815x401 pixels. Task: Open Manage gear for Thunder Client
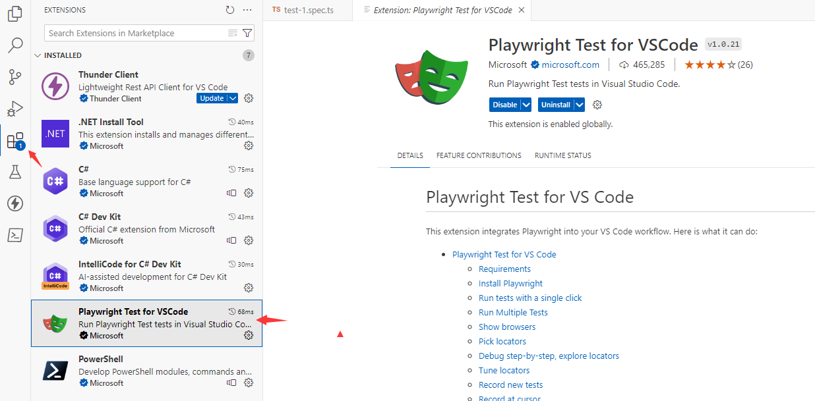coord(249,98)
